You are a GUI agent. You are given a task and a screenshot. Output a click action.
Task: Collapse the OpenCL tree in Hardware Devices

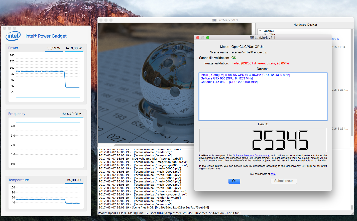(x=260, y=31)
